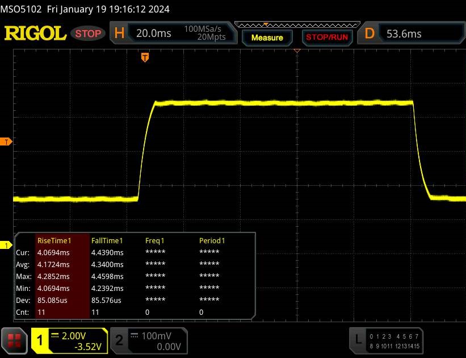Click the center trigger triangle marker at top
This screenshot has width=466, height=358.
(x=297, y=51)
